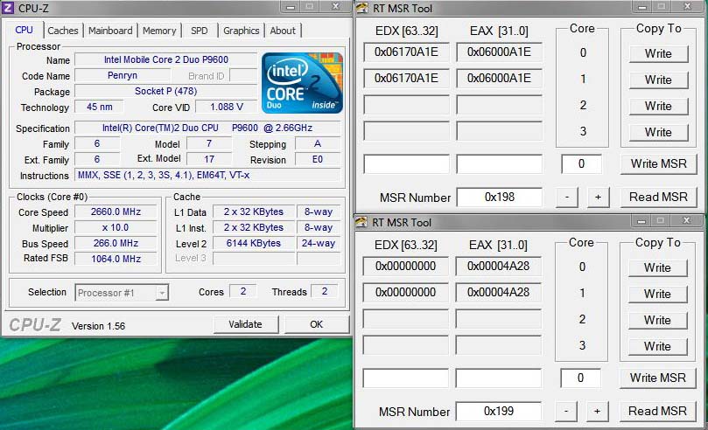Image resolution: width=708 pixels, height=430 pixels.
Task: Write to core 2 in 0x198 window
Action: (x=658, y=106)
